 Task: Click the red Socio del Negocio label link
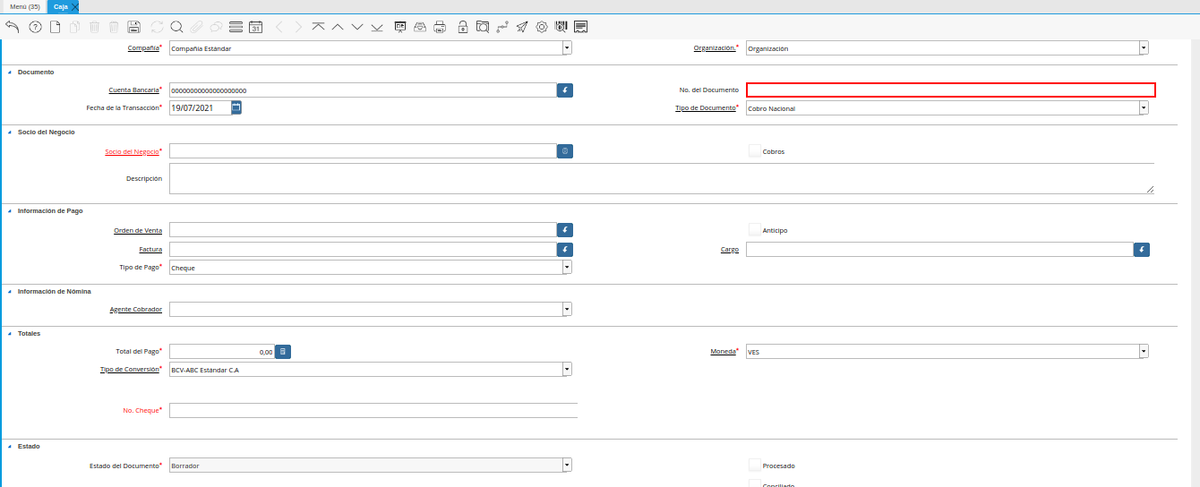pos(132,151)
